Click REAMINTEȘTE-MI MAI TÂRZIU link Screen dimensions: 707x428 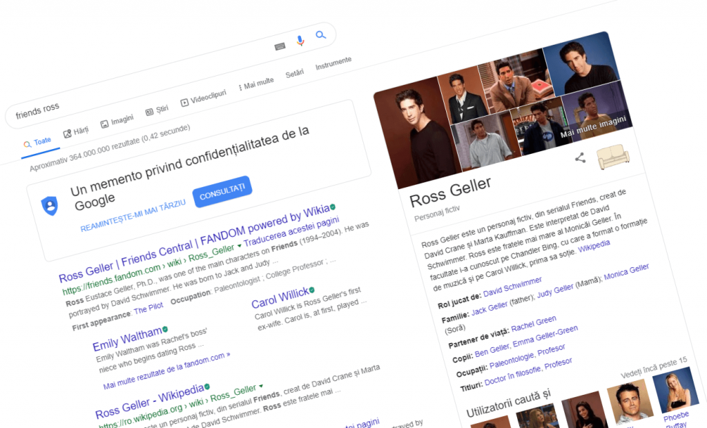pyautogui.click(x=133, y=216)
